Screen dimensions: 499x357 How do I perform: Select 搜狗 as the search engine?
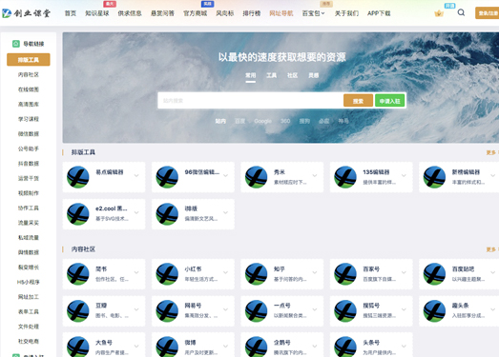tap(304, 121)
